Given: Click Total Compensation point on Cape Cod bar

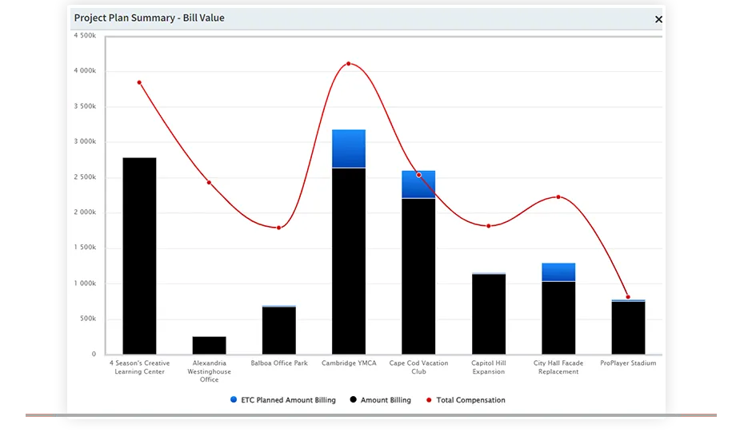Looking at the screenshot, I should 418,175.
